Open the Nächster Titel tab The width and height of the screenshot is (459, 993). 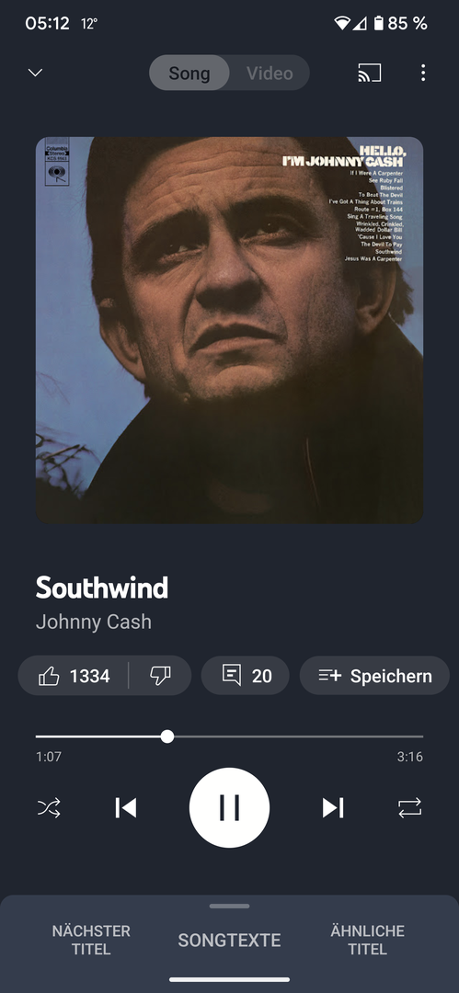pos(91,940)
